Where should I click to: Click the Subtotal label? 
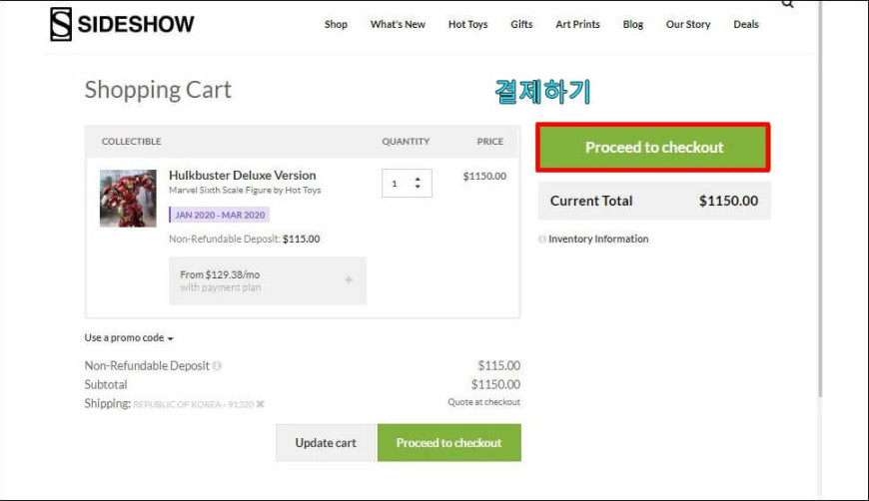[106, 384]
